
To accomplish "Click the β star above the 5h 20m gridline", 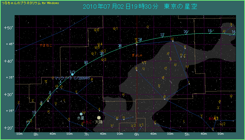I will [164, 99].
